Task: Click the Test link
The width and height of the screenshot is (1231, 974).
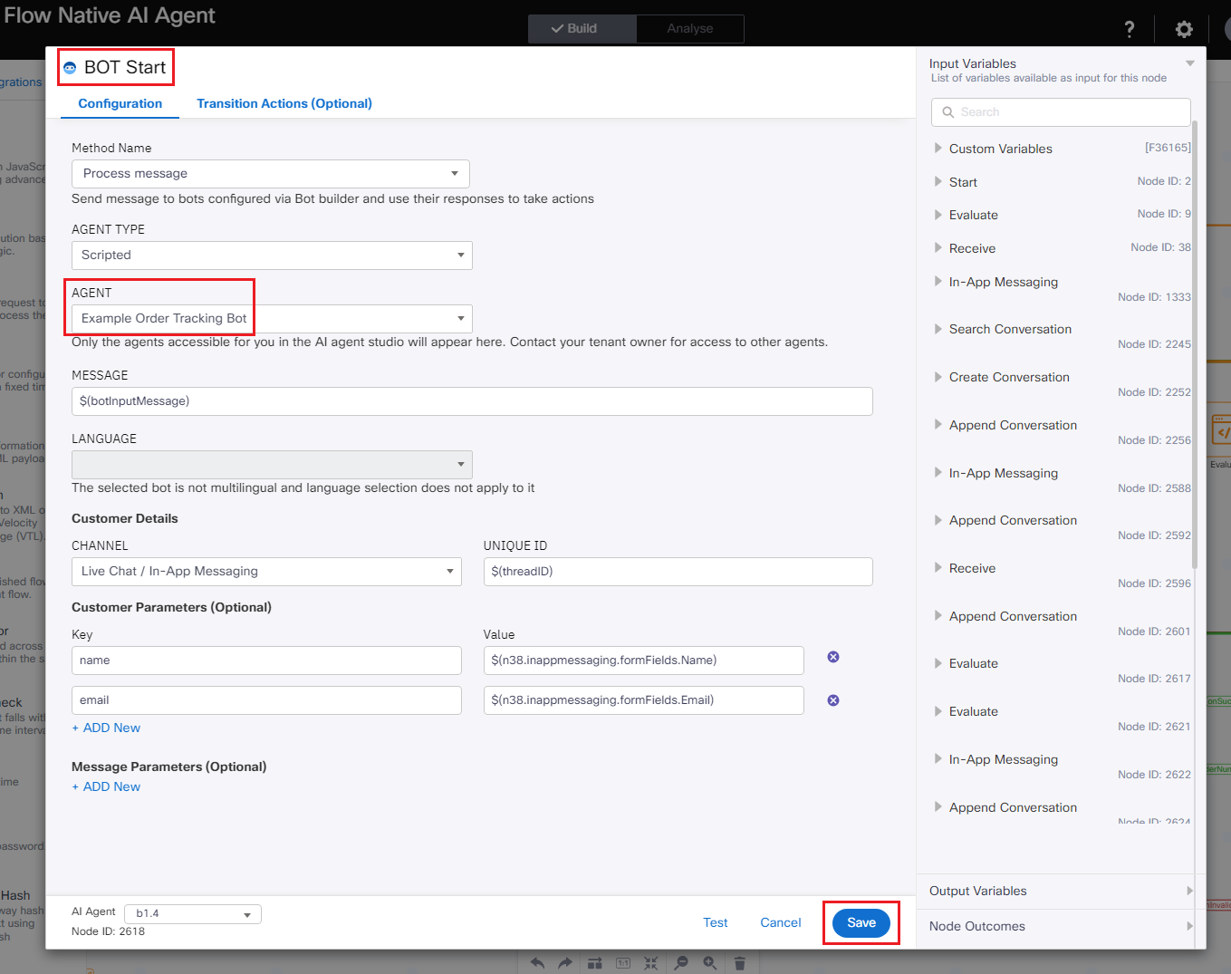Action: point(715,922)
